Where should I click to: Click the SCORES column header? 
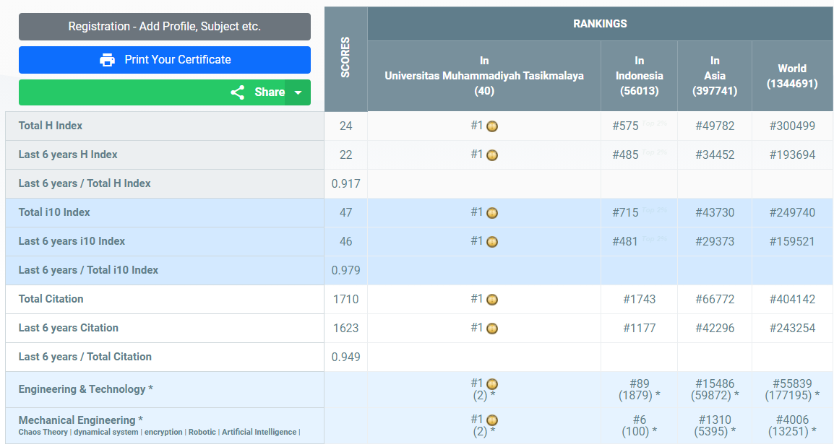(345, 58)
